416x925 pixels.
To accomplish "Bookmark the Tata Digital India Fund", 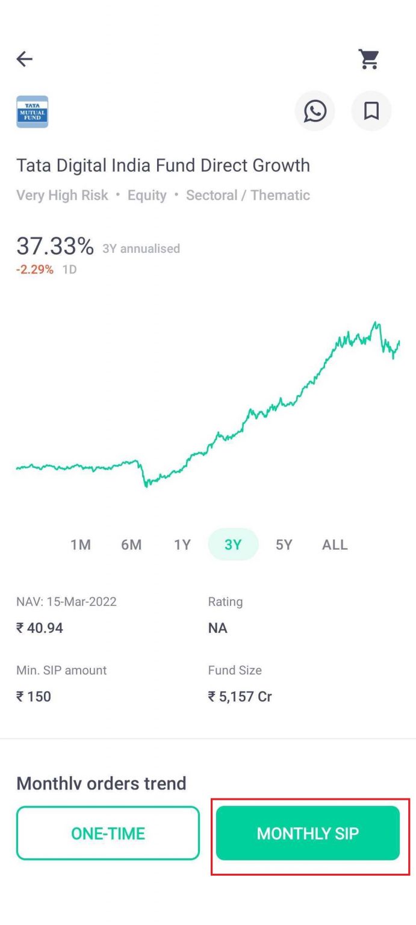I will coord(371,111).
